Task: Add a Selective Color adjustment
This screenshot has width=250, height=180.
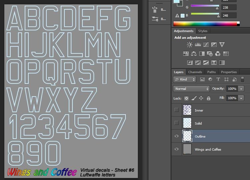Action: coord(214,62)
